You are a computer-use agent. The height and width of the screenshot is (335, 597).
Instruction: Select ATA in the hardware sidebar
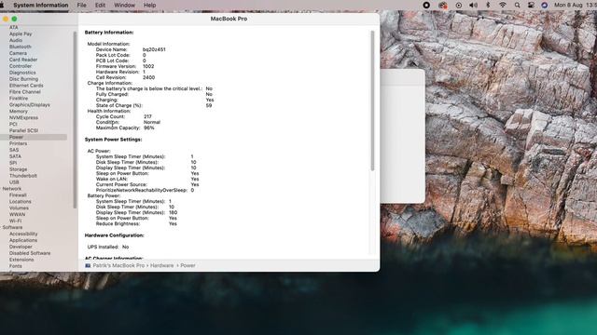coord(14,27)
